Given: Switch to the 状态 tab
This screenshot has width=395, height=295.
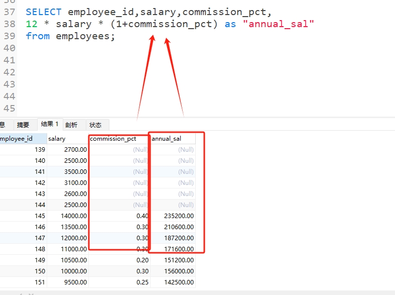Looking at the screenshot, I should [95, 125].
